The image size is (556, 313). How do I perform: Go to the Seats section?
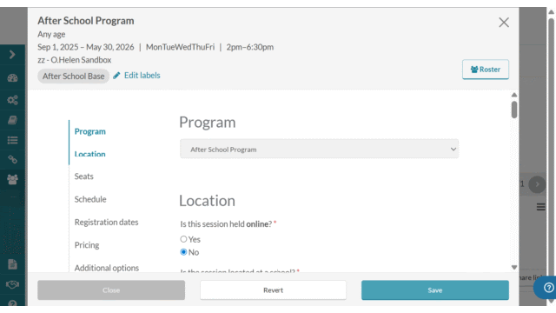coord(84,176)
